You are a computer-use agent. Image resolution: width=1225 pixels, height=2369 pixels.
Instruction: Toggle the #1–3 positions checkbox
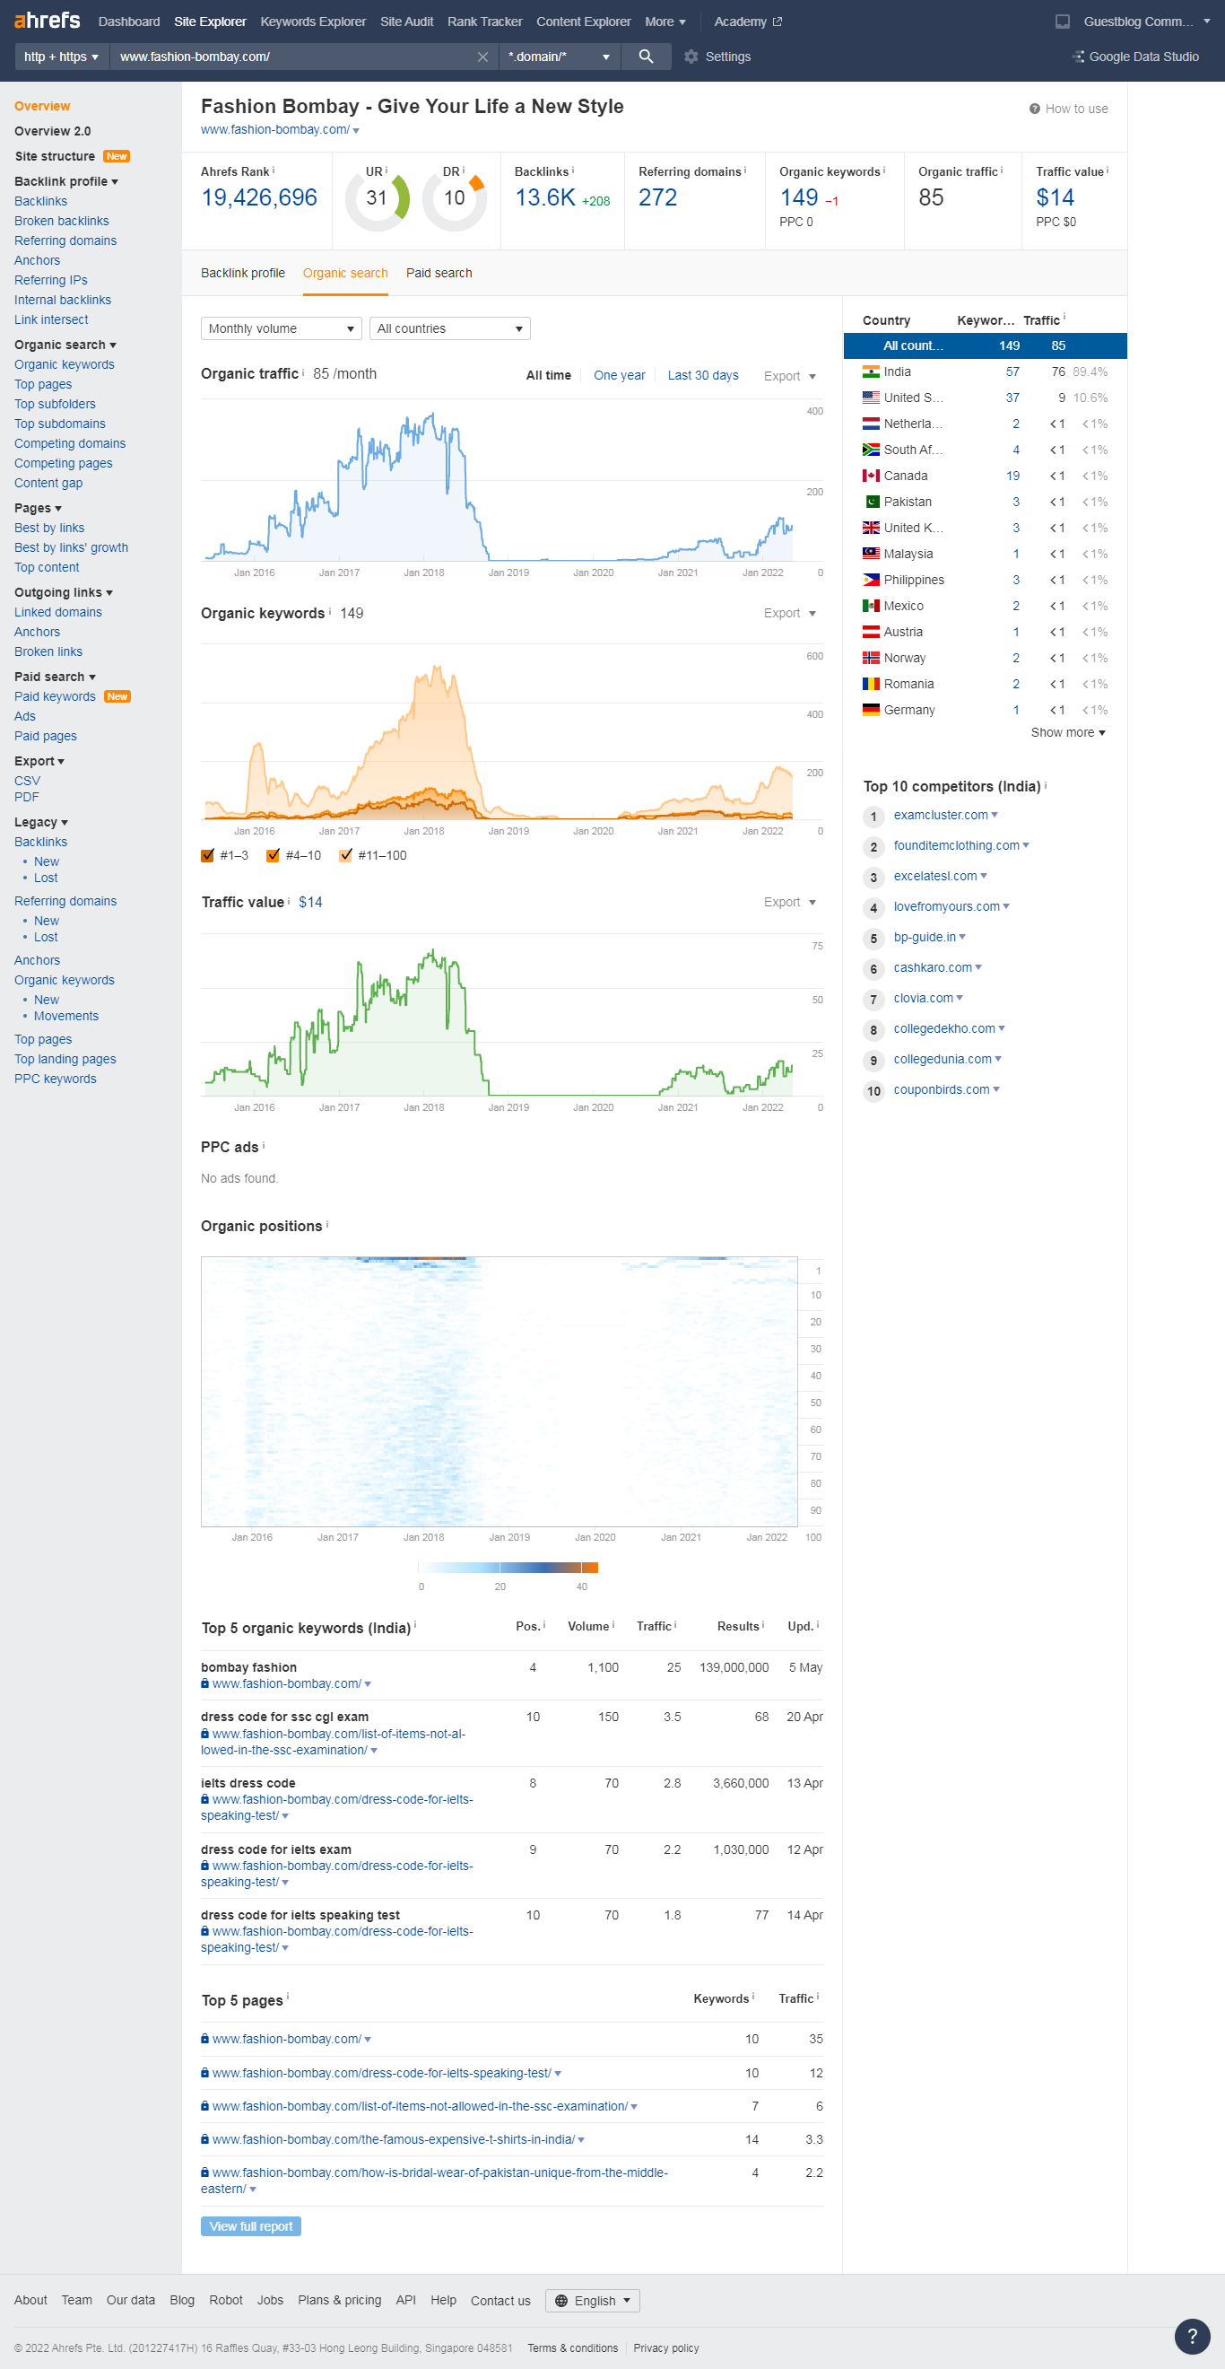[208, 855]
